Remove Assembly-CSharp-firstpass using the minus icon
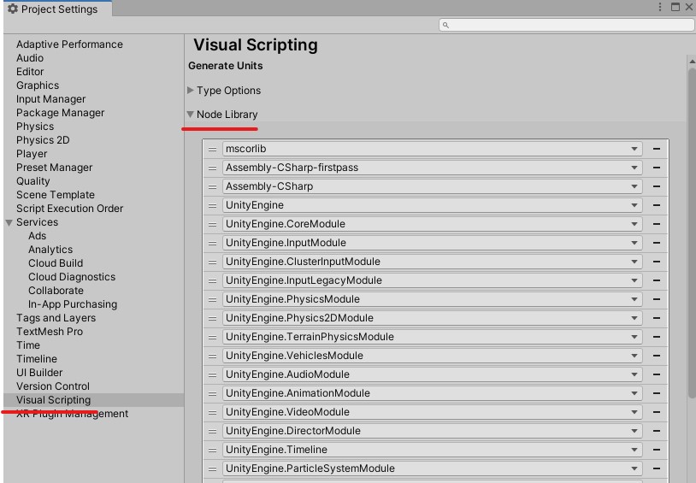Image resolution: width=696 pixels, height=483 pixels. pyautogui.click(x=656, y=168)
